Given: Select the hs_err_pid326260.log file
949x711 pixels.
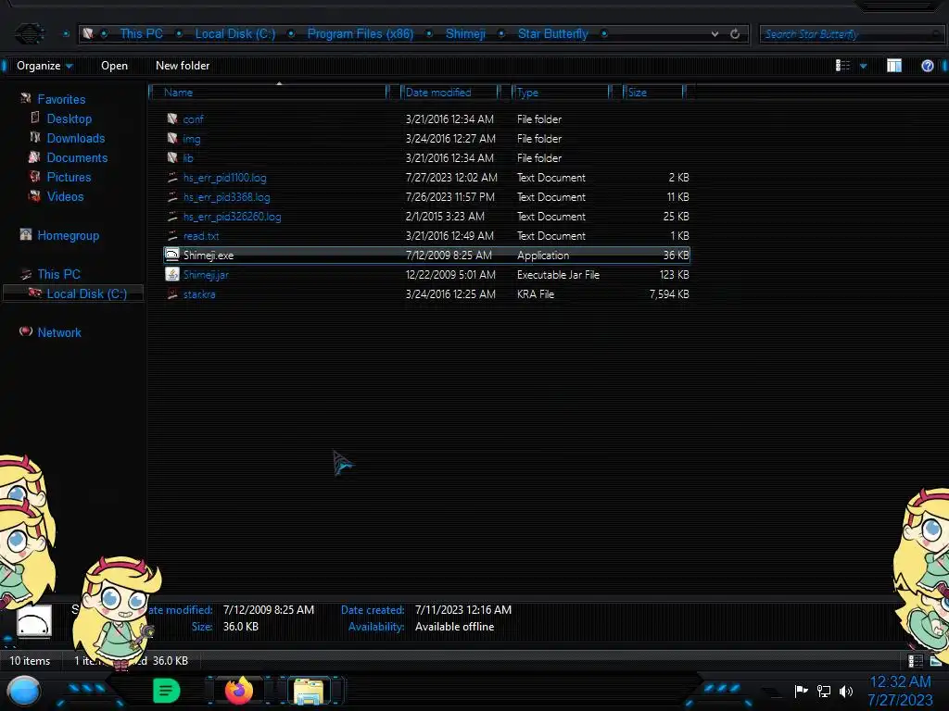Looking at the screenshot, I should point(232,217).
